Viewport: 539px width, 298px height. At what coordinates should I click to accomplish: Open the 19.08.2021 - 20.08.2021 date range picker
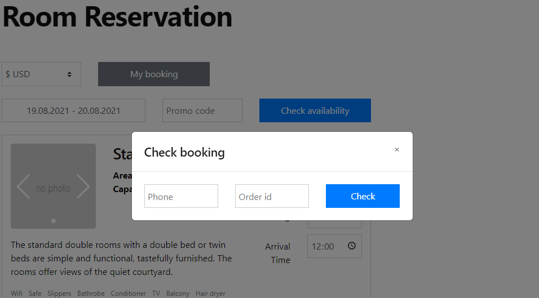(73, 110)
